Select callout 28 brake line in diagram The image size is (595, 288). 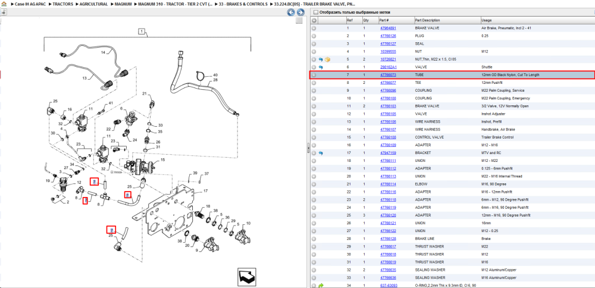coord(215,80)
